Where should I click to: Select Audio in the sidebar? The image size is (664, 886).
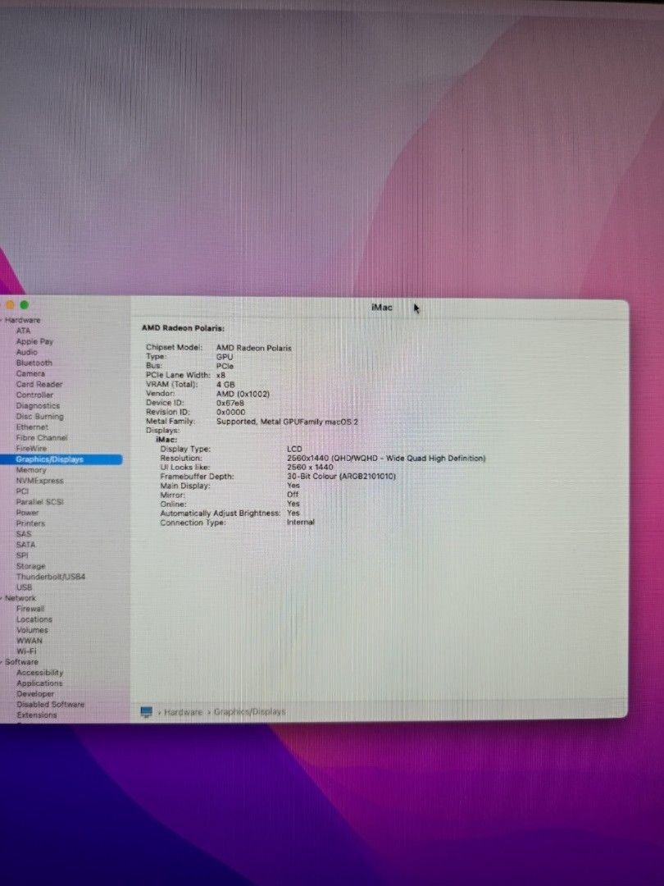[26, 352]
